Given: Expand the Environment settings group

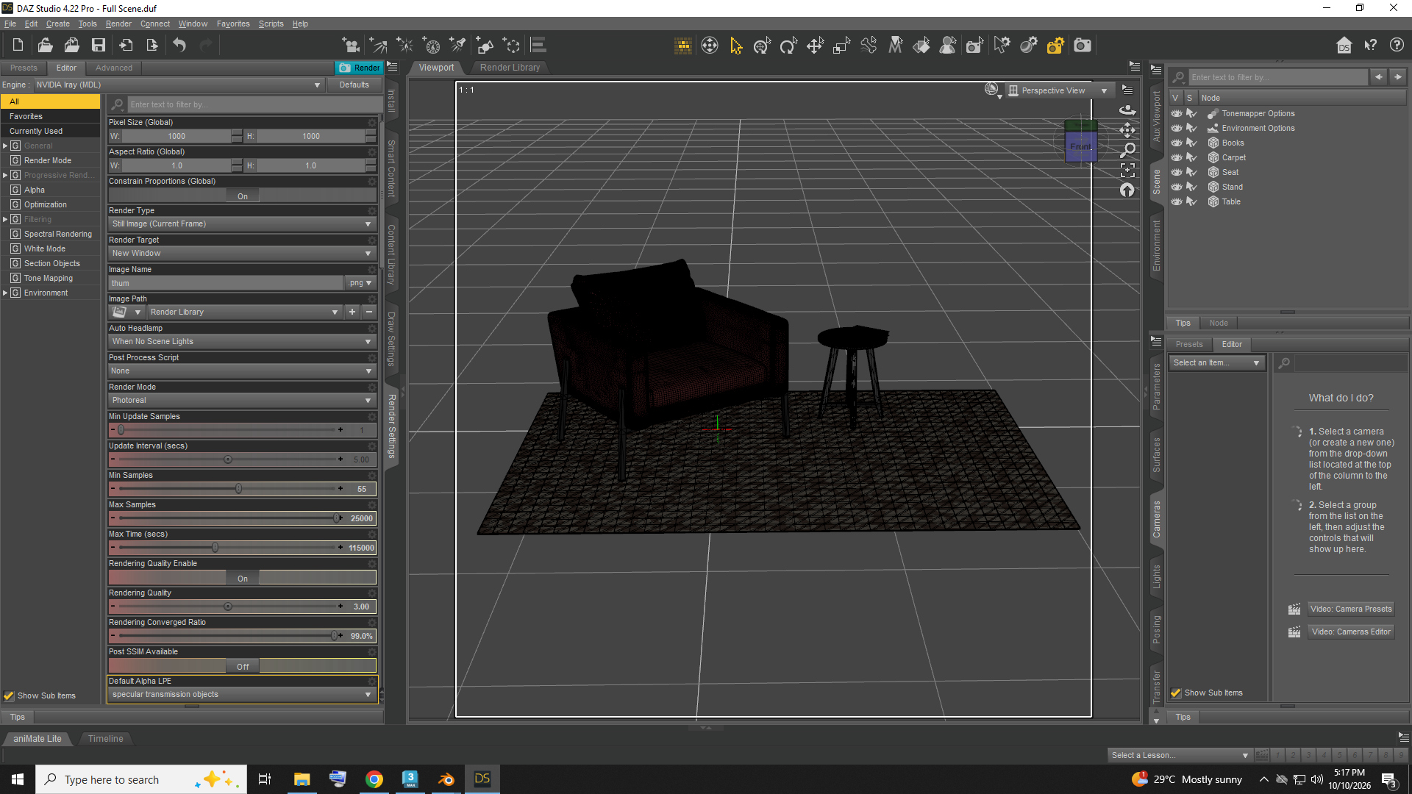Looking at the screenshot, I should (x=5, y=293).
